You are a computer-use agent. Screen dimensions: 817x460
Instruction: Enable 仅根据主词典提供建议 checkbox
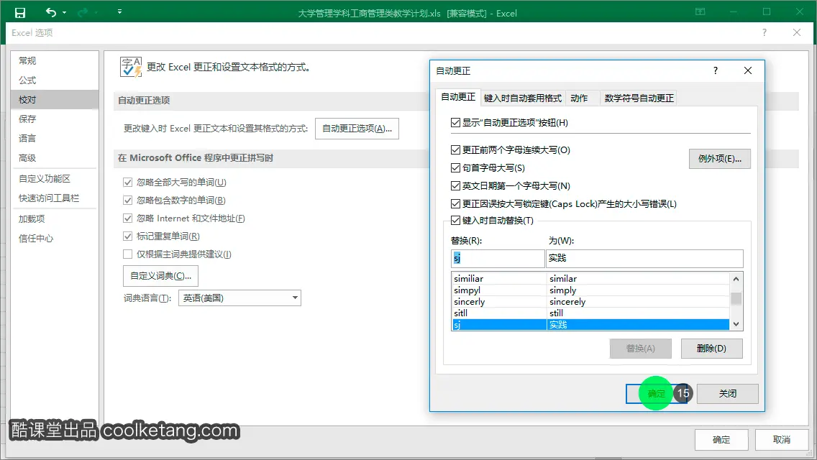click(128, 254)
